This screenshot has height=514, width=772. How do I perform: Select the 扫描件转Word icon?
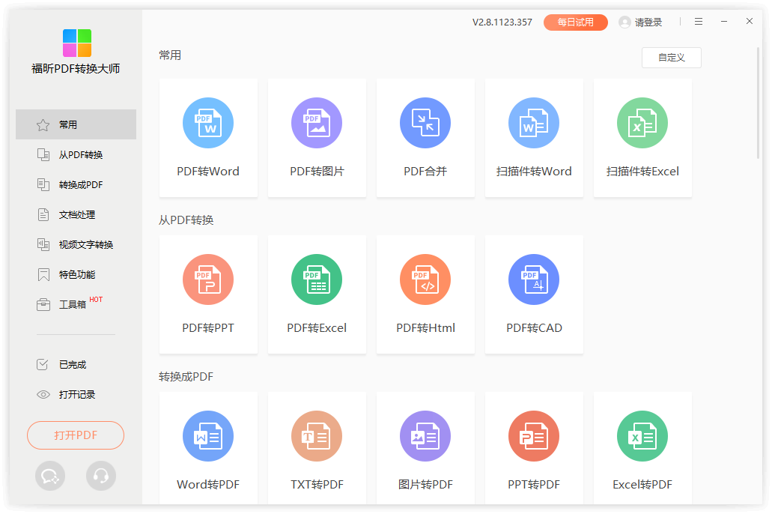[x=534, y=123]
